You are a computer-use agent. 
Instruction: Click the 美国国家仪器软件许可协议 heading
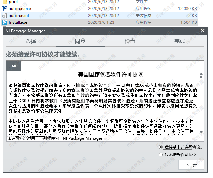point(110,74)
